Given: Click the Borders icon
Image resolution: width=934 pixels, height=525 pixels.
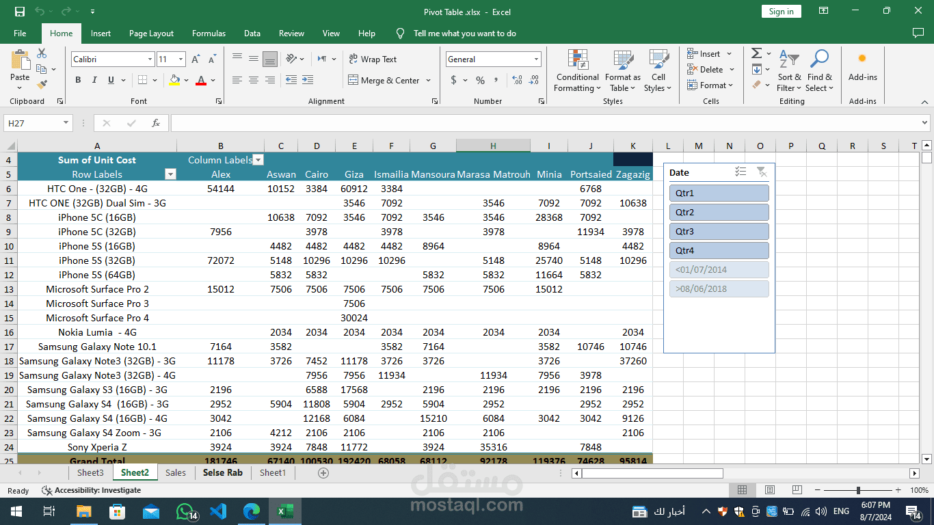Looking at the screenshot, I should coord(141,80).
